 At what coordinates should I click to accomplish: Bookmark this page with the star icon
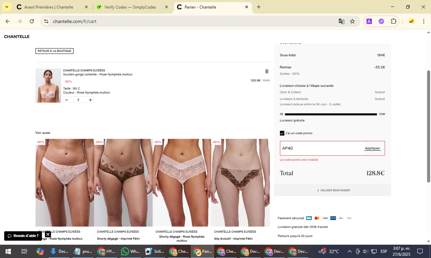[x=352, y=21]
